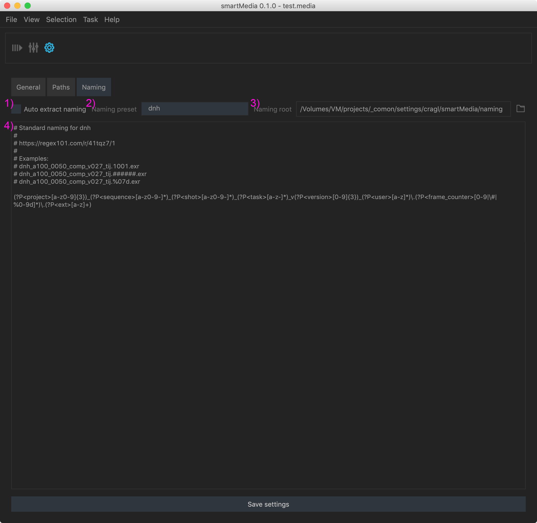
Task: Open the Selection menu
Action: pos(61,19)
